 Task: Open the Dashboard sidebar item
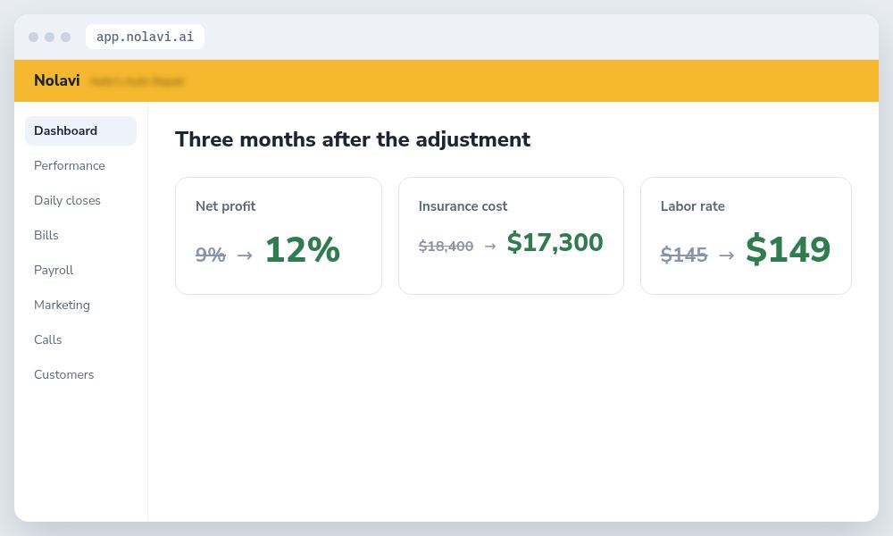point(81,131)
